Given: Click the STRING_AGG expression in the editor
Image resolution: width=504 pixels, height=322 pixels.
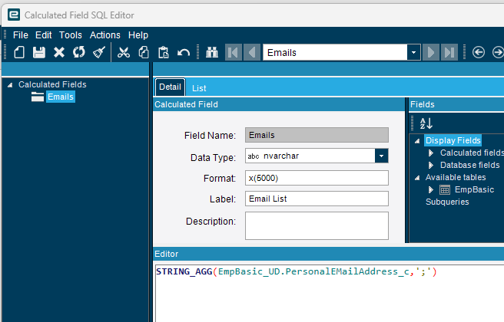Looking at the screenshot, I should (x=296, y=271).
